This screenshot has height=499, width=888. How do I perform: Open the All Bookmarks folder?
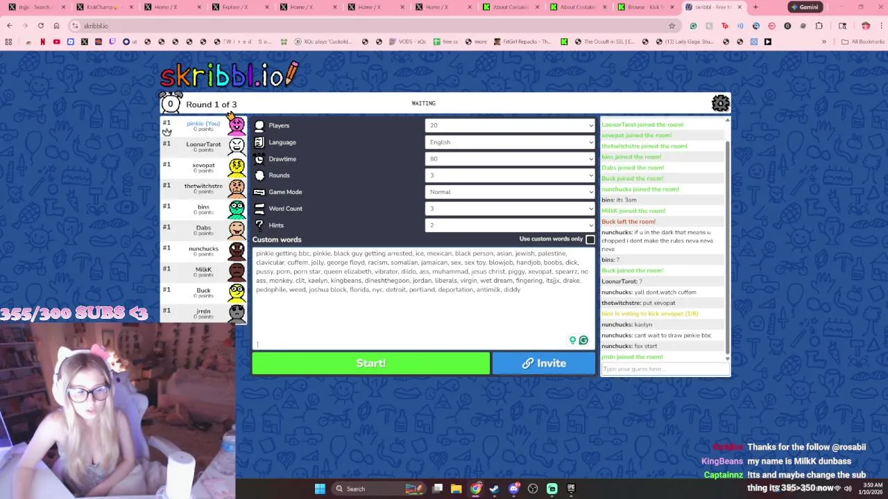(863, 42)
